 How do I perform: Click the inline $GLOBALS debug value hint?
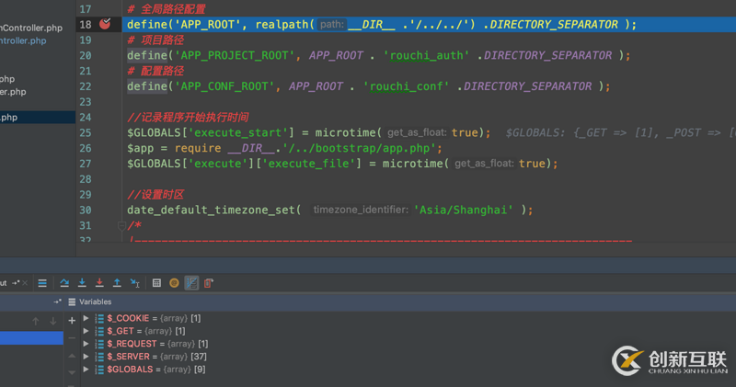coord(619,132)
